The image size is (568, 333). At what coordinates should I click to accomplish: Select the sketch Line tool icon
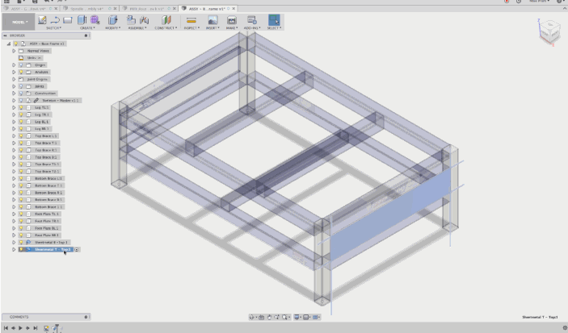click(55, 20)
